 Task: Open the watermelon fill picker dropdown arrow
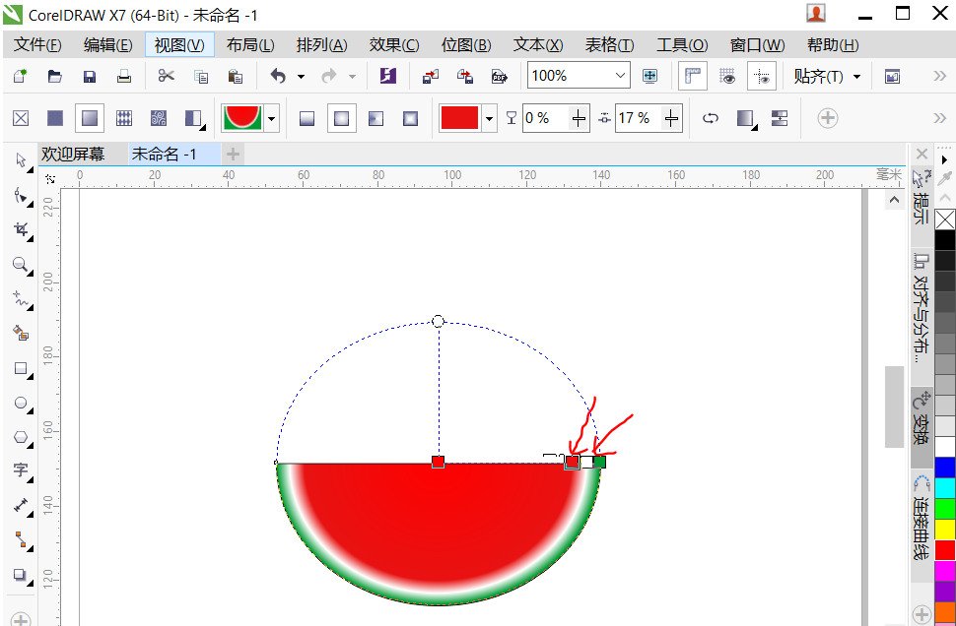pos(272,118)
